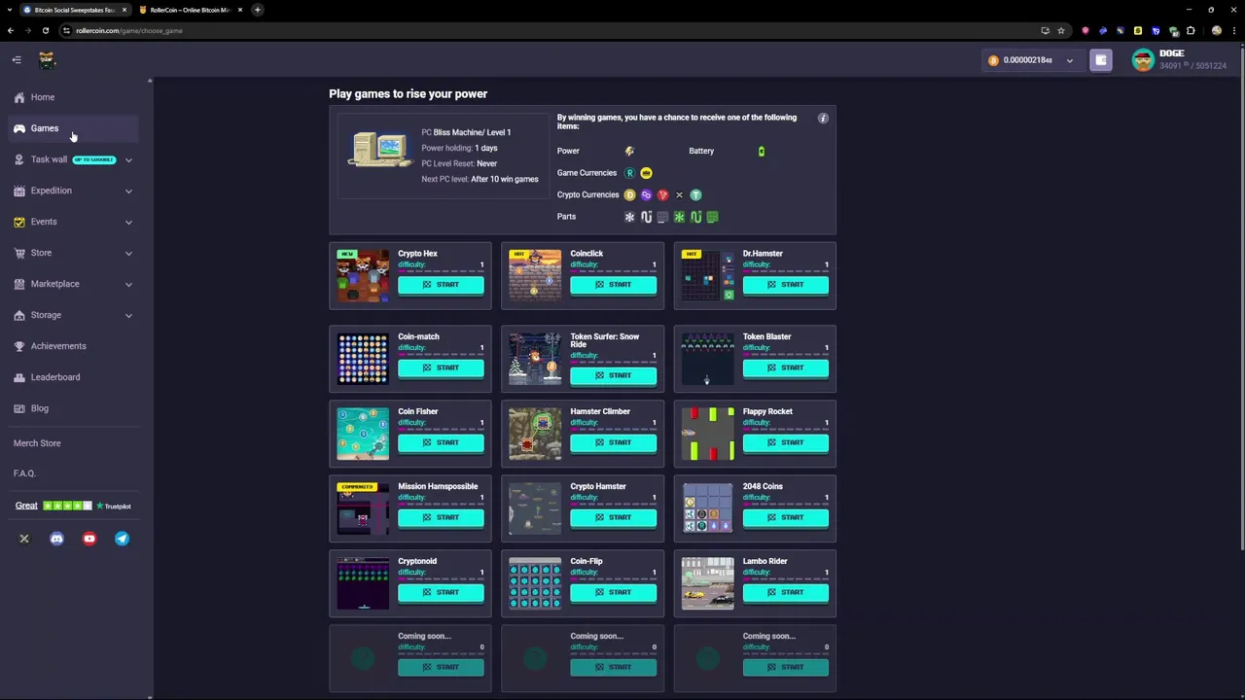Open the Telegram social icon
Screen dimensions: 1245x700
coord(122,539)
